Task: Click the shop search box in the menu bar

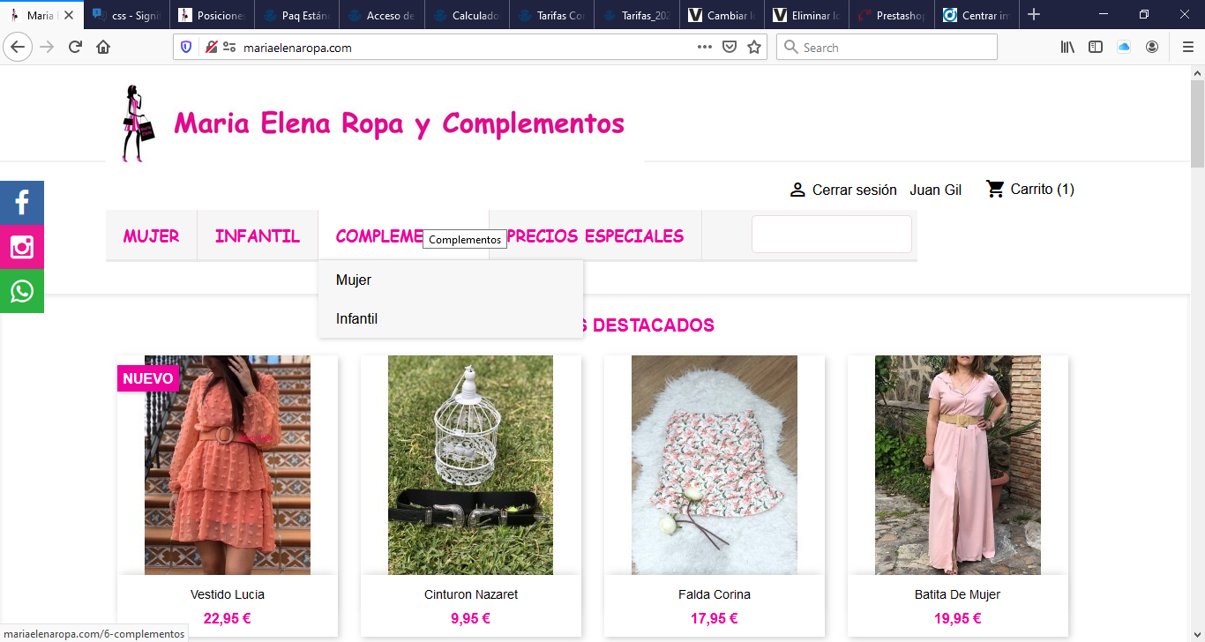Action: coord(832,235)
